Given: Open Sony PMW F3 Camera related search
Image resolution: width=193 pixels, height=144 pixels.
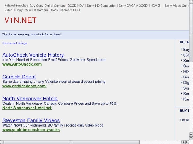Looking at the screenshot, I should [x=32, y=10].
